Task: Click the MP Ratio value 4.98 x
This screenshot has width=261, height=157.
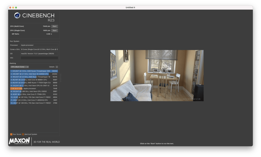Action: [49, 34]
